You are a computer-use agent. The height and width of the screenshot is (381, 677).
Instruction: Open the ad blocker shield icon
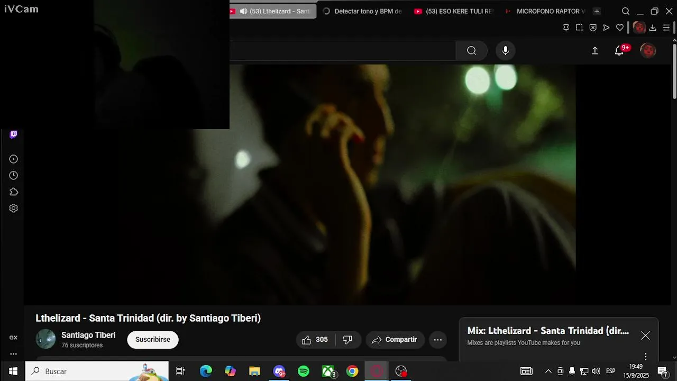click(x=593, y=28)
